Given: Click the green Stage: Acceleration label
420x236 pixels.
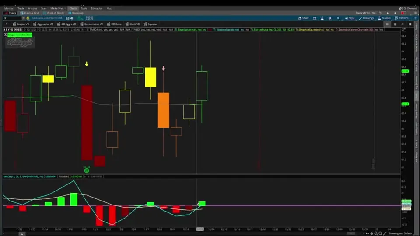Looking at the screenshot, I should coord(20,35).
